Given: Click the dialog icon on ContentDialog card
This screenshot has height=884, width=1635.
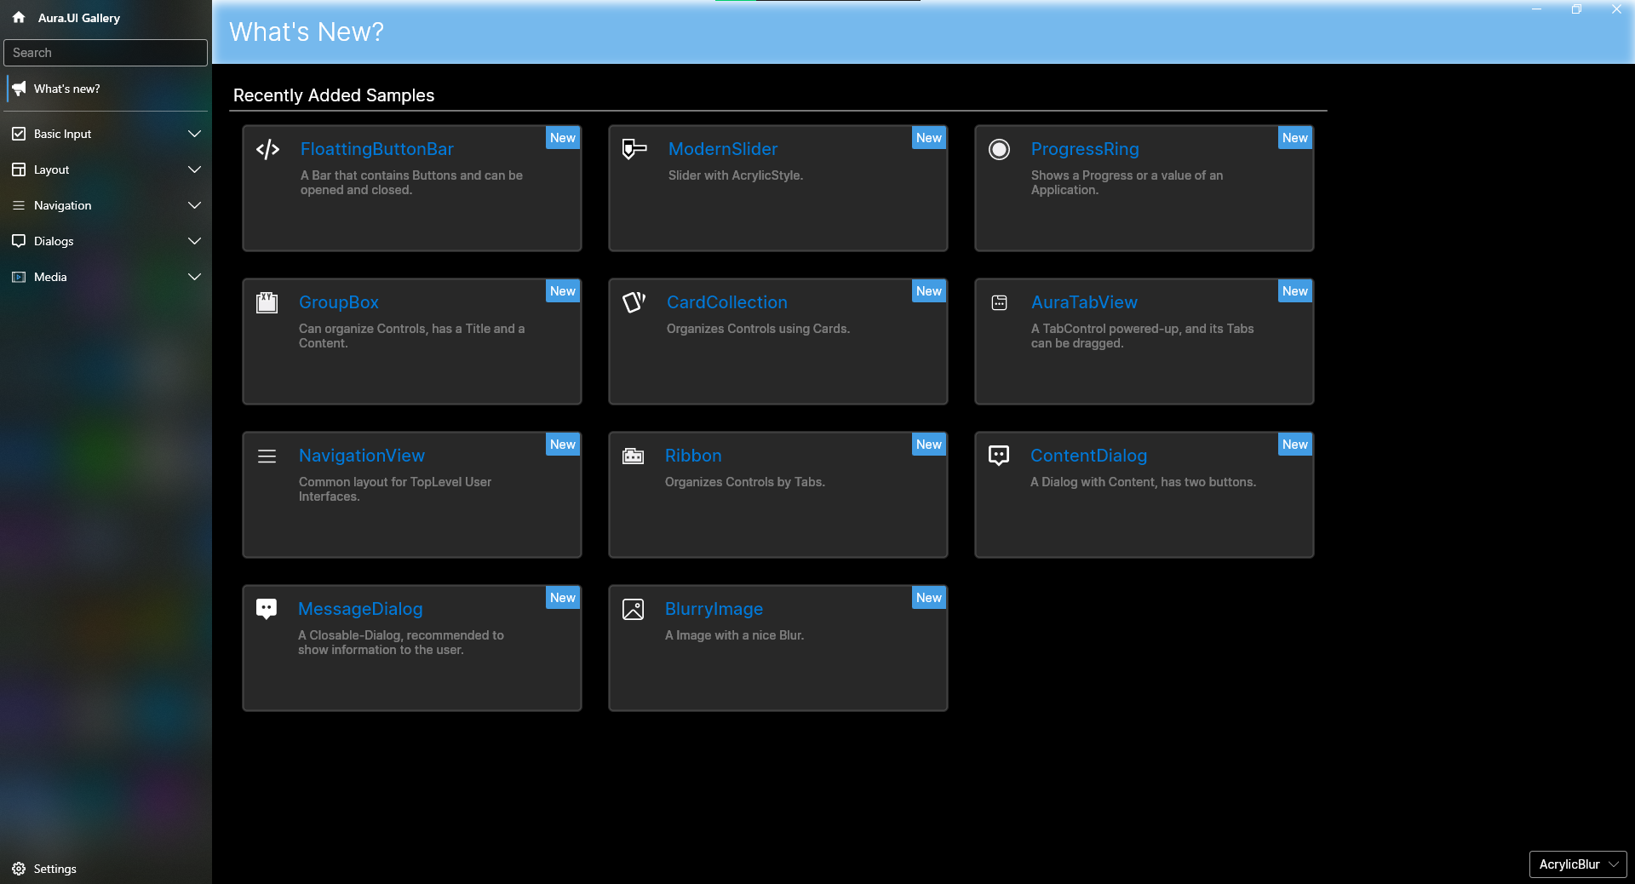Looking at the screenshot, I should point(999,456).
